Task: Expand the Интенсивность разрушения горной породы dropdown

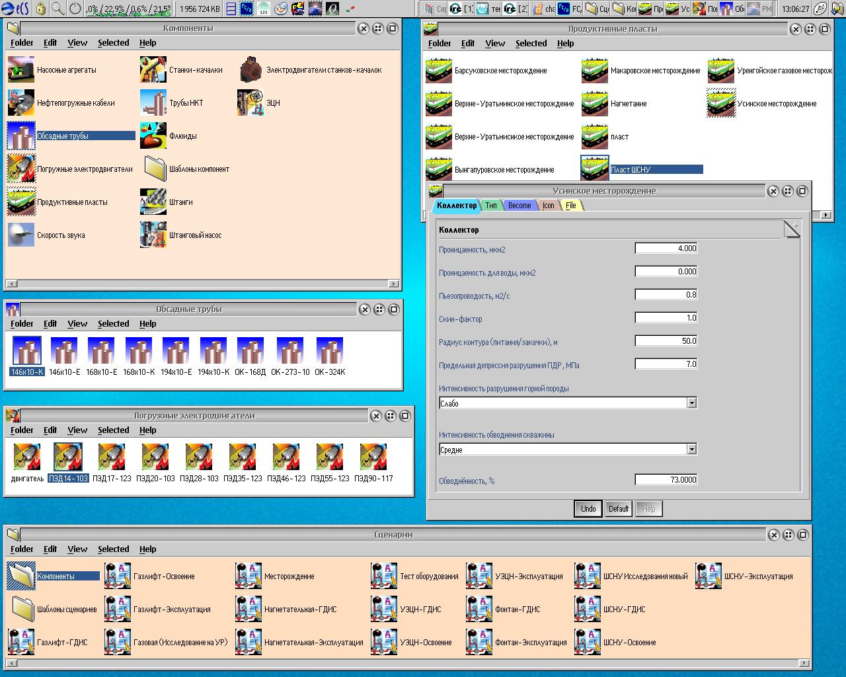Action: [x=691, y=403]
